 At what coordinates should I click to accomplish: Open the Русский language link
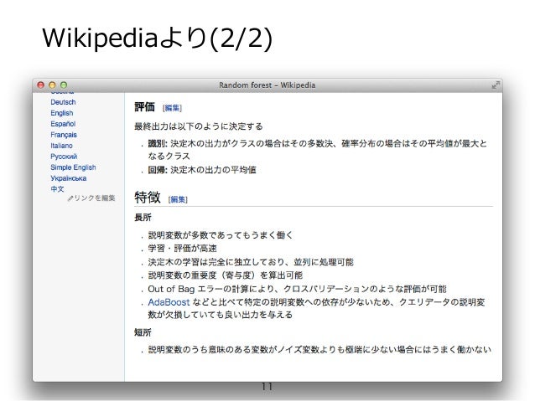[64, 157]
